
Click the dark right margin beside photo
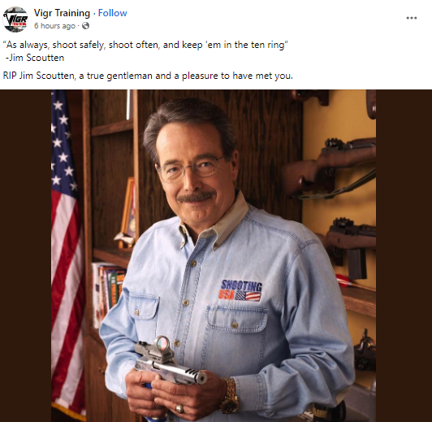pos(404,255)
